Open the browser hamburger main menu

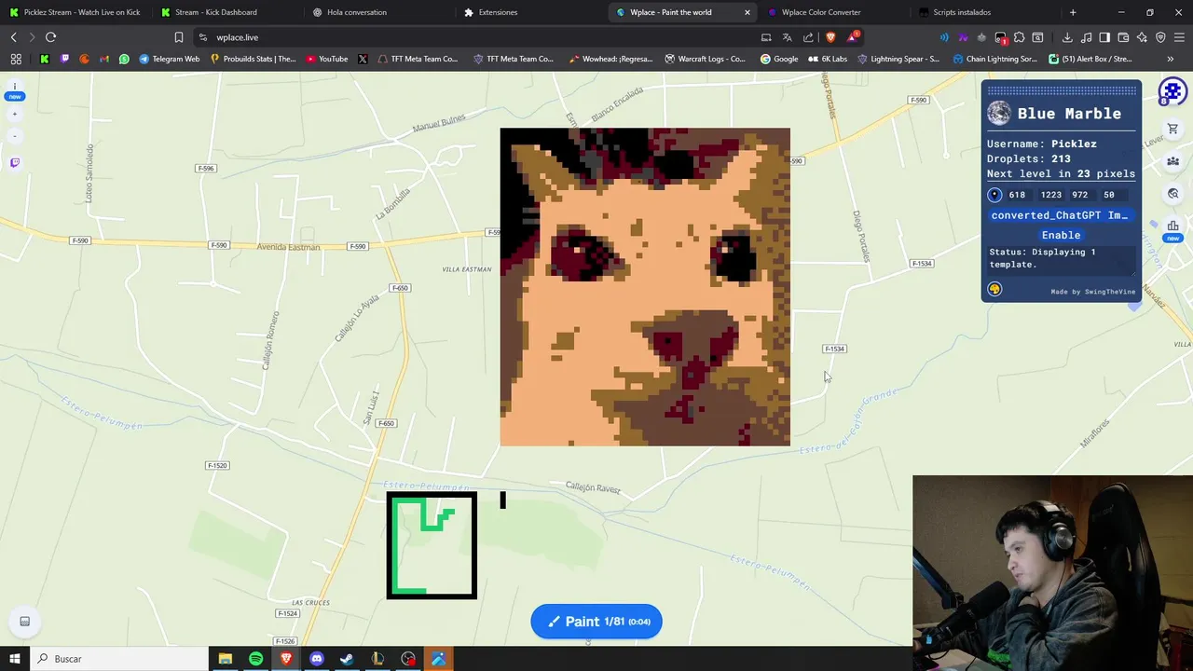pyautogui.click(x=1179, y=37)
